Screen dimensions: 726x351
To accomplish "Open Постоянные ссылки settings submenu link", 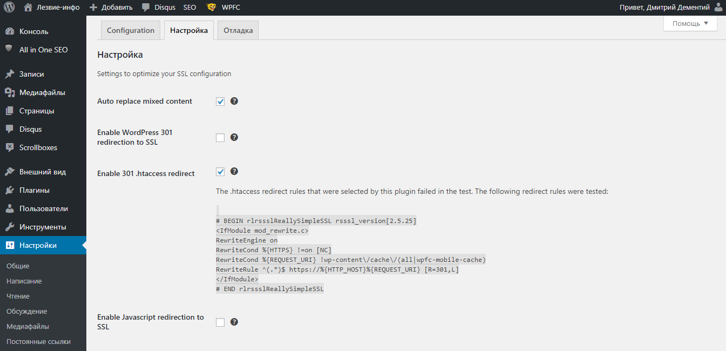I will pyautogui.click(x=38, y=342).
